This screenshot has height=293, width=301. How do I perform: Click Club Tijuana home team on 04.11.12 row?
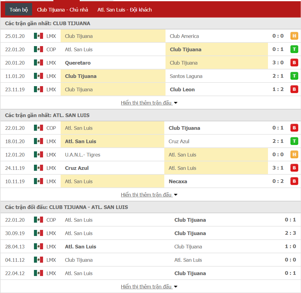(79, 260)
